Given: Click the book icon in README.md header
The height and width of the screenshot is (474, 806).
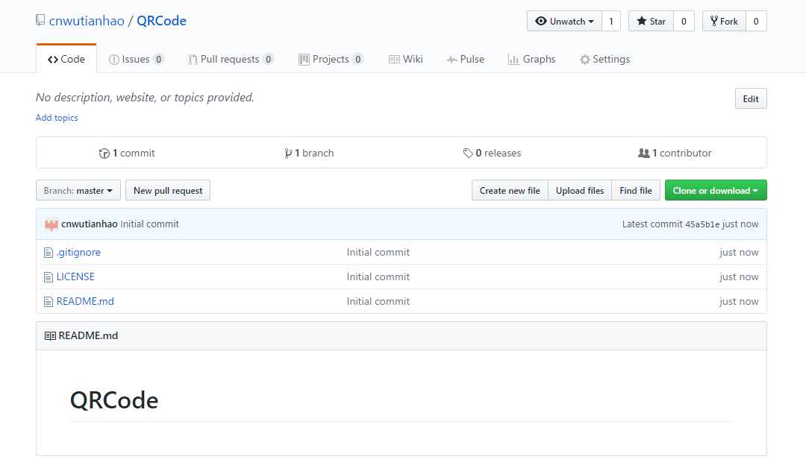Looking at the screenshot, I should [50, 336].
